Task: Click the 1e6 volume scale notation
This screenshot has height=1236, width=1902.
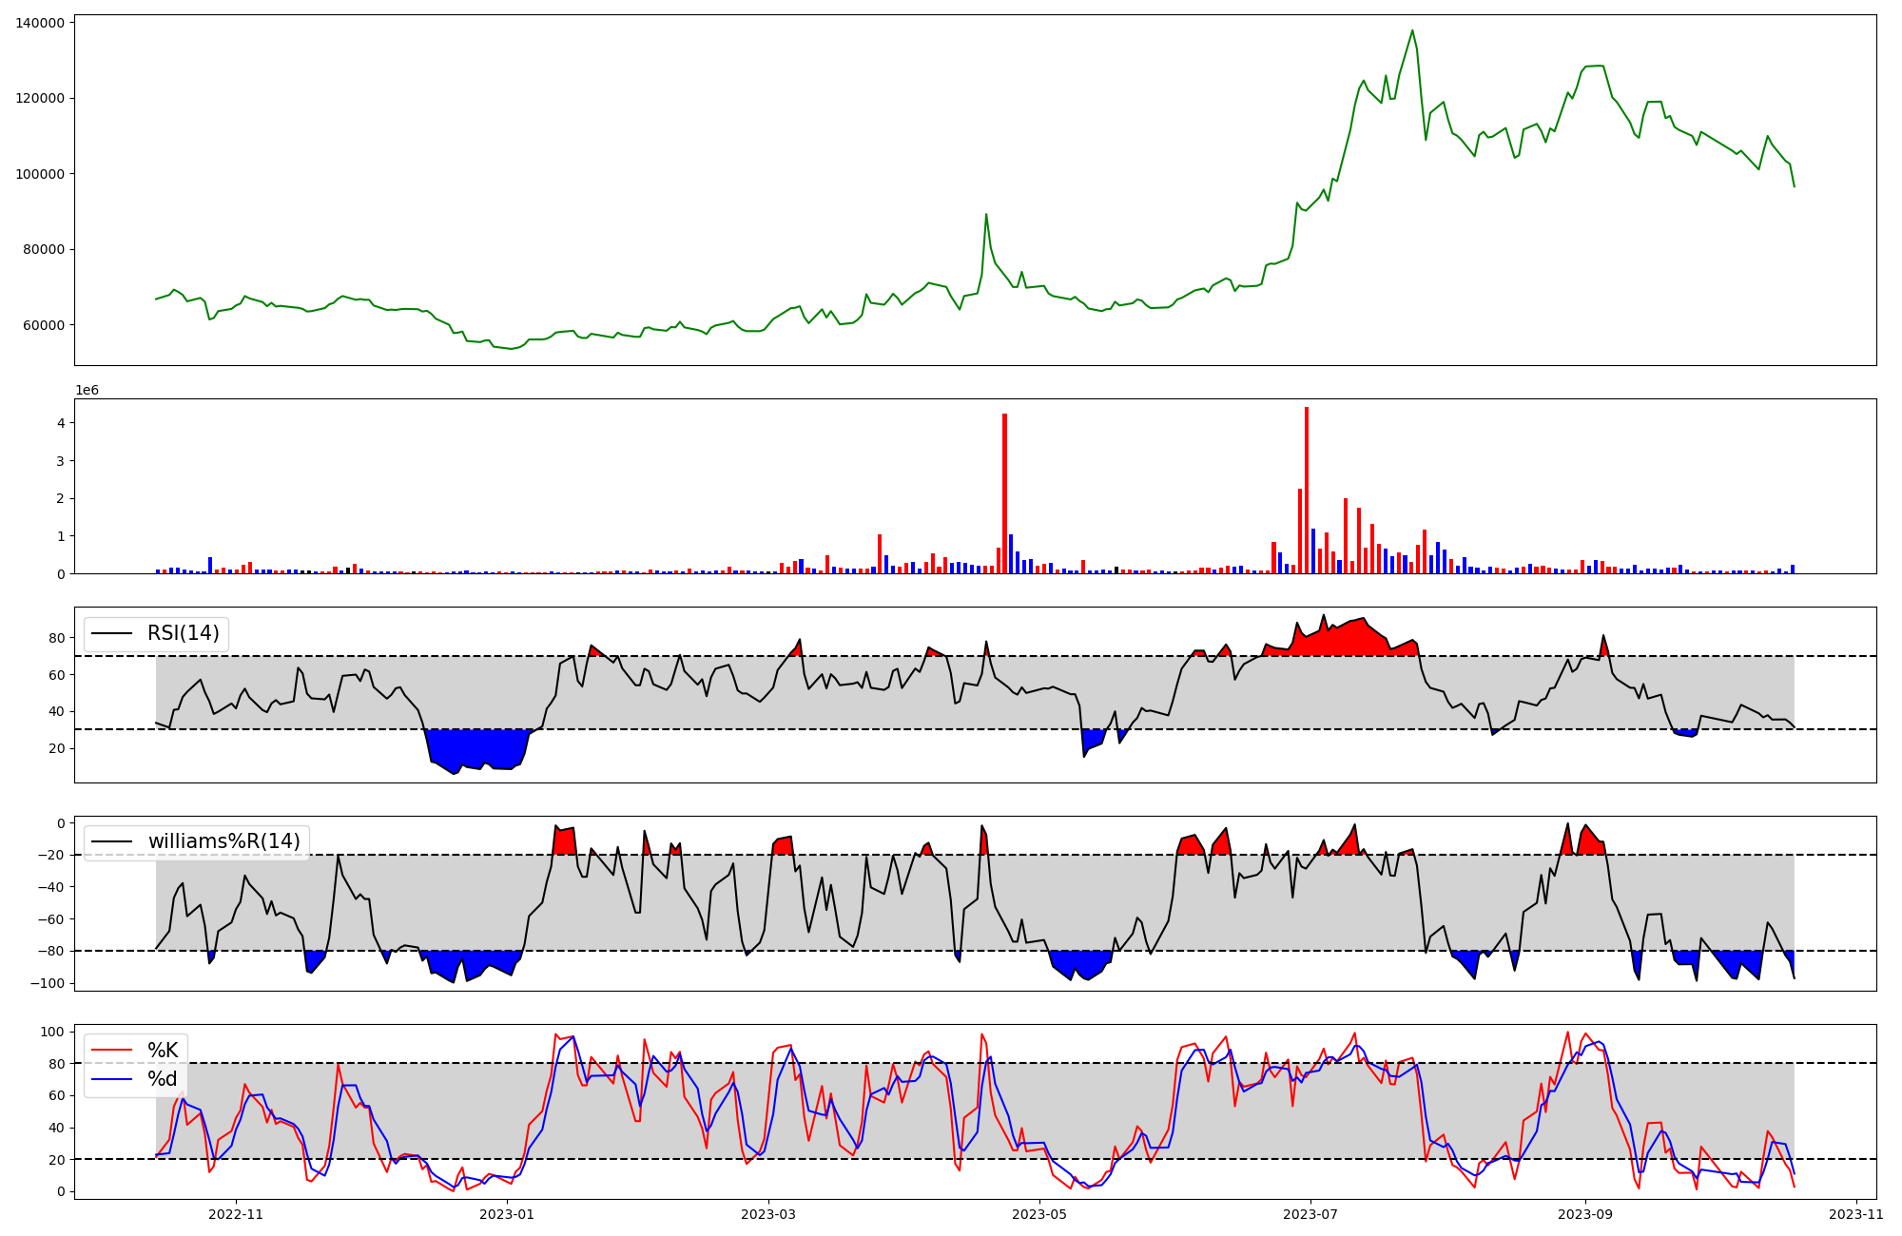Action: (87, 390)
